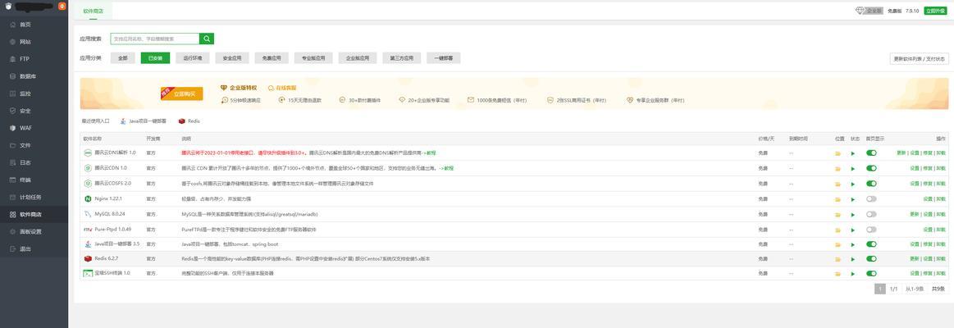
Task: Enable homepage display for Pure-Ftpd
Action: pos(871,230)
